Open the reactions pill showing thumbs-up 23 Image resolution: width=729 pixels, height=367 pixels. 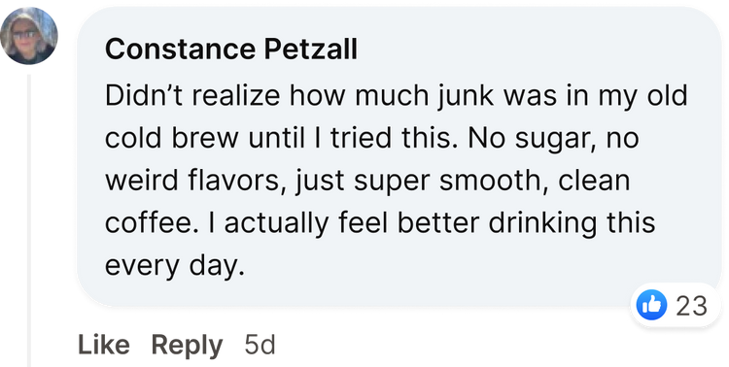coord(676,305)
